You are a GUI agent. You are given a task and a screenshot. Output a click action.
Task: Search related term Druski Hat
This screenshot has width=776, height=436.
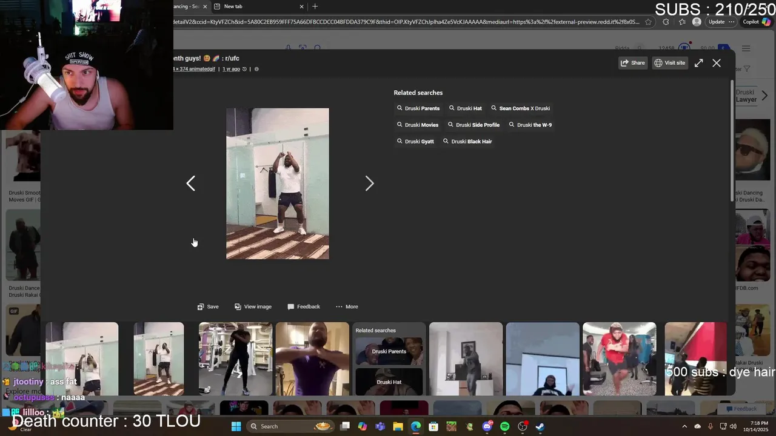466,108
